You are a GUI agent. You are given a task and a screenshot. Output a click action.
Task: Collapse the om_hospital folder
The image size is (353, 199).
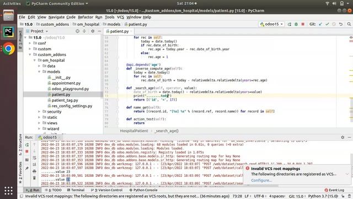[x=35, y=60]
